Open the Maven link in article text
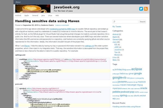 coord(27,46)
